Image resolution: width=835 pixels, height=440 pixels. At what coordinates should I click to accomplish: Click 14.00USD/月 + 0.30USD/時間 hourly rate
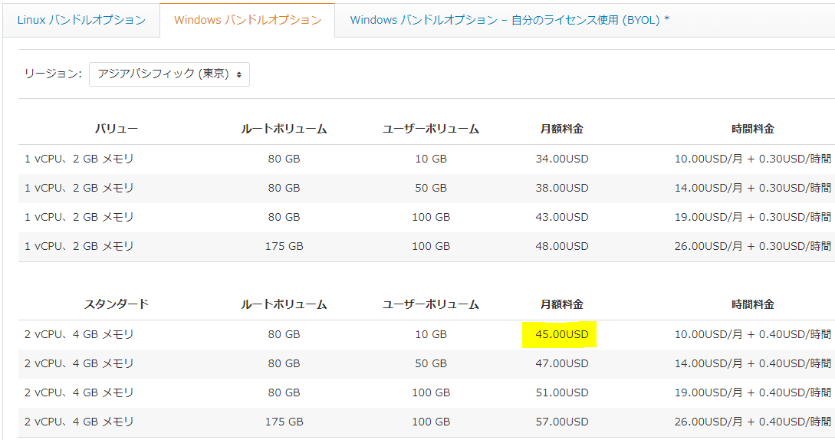[x=752, y=188]
